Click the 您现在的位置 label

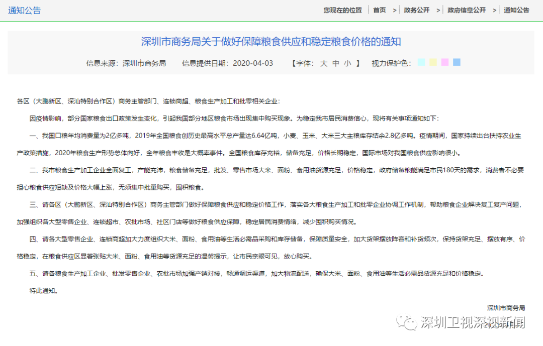342,10
